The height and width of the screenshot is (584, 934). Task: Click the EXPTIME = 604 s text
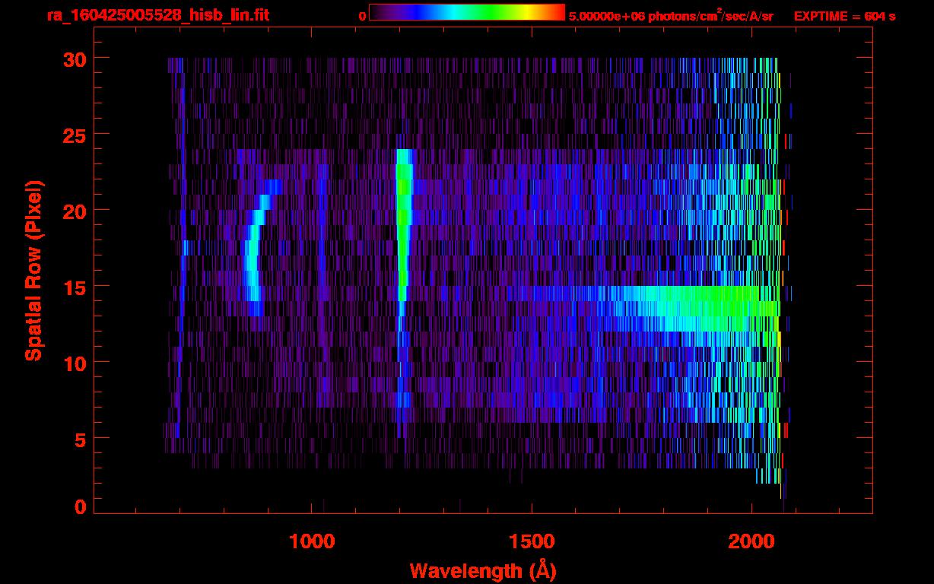click(844, 16)
